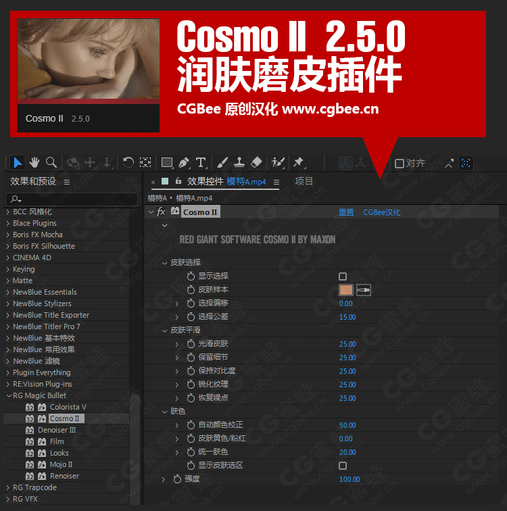The width and height of the screenshot is (507, 511).
Task: Select the Puppet Pin tool
Action: click(x=299, y=162)
